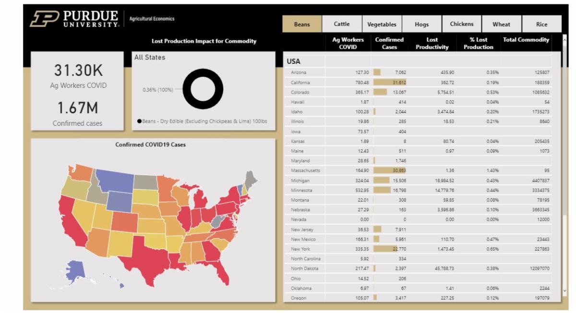The image size is (576, 313).
Task: Sort by Confirmed Cases column header
Action: [389, 43]
